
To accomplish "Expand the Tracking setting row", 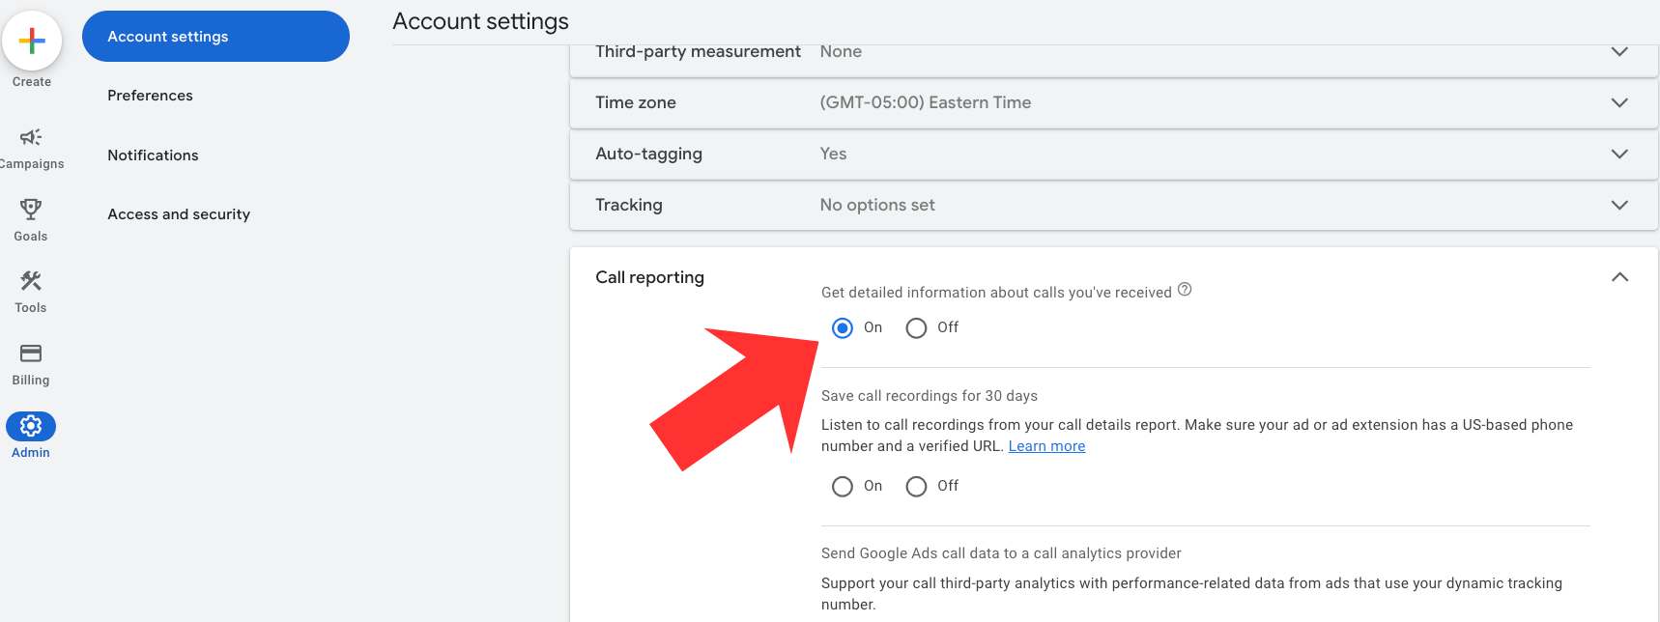I will tap(1619, 205).
